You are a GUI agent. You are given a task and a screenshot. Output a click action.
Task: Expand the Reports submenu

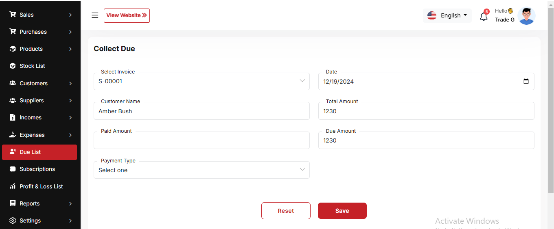click(x=70, y=203)
